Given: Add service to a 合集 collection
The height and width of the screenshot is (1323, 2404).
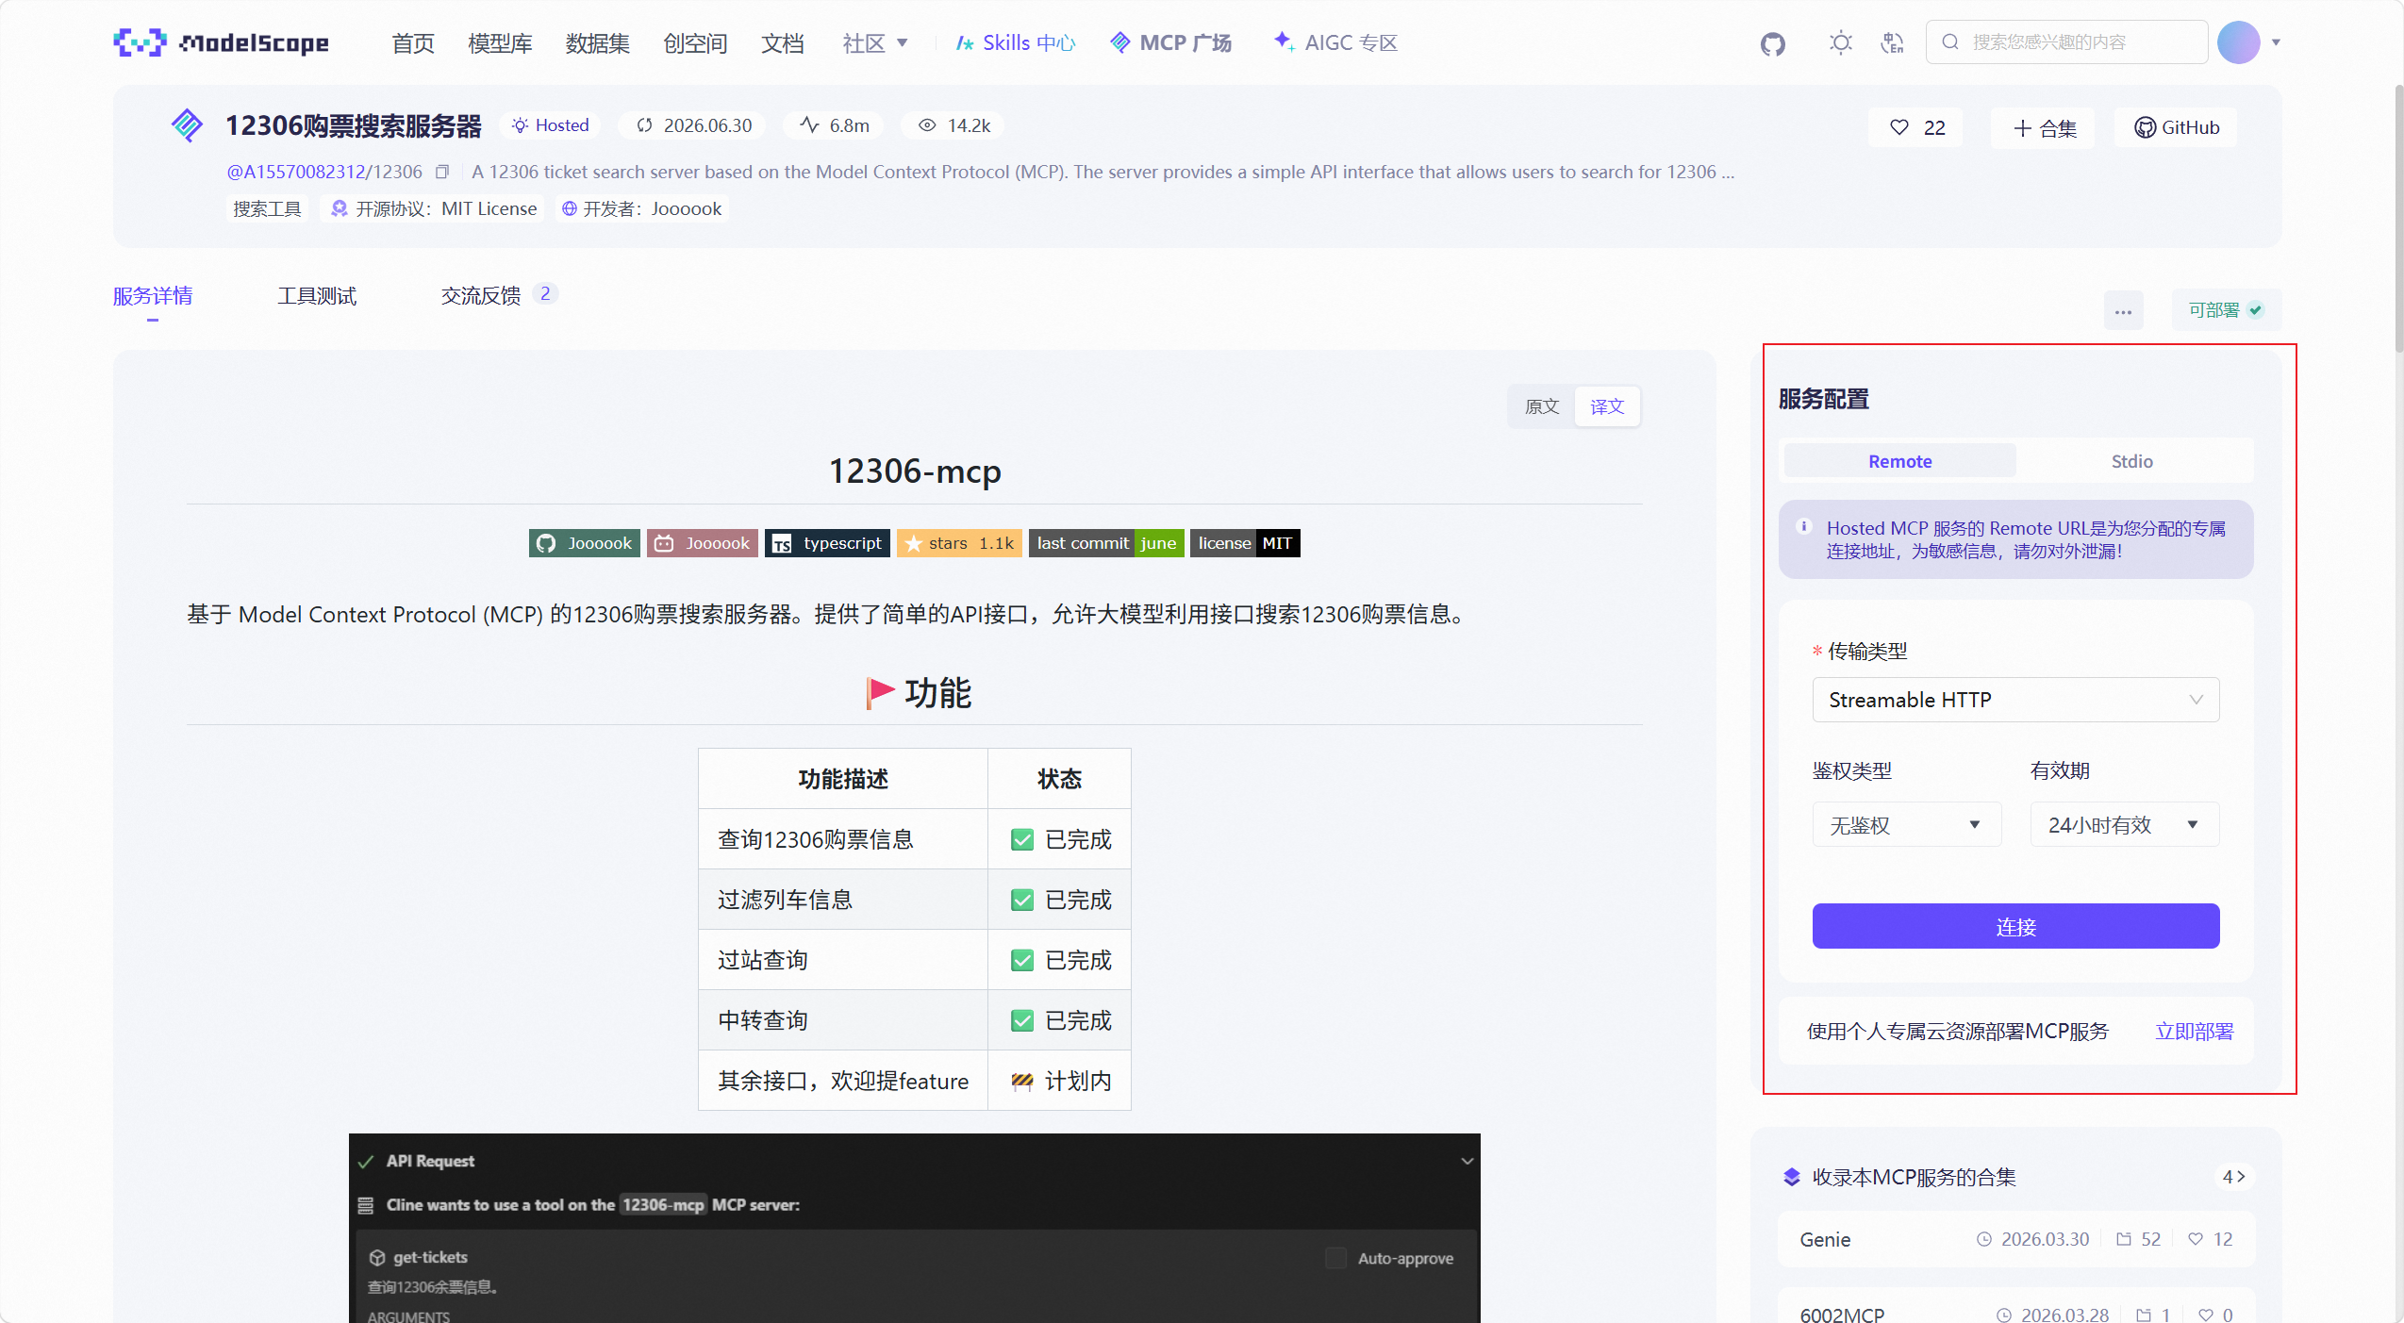Looking at the screenshot, I should (x=2042, y=127).
